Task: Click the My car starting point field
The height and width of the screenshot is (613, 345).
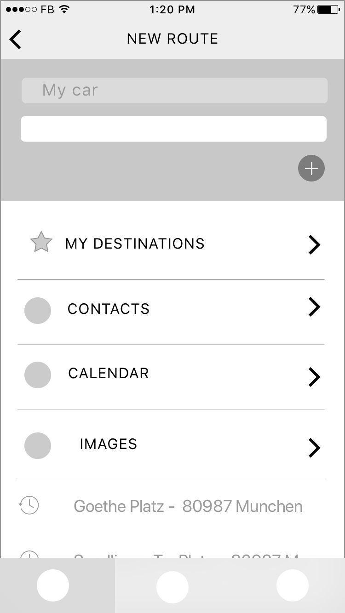Action: [x=174, y=91]
